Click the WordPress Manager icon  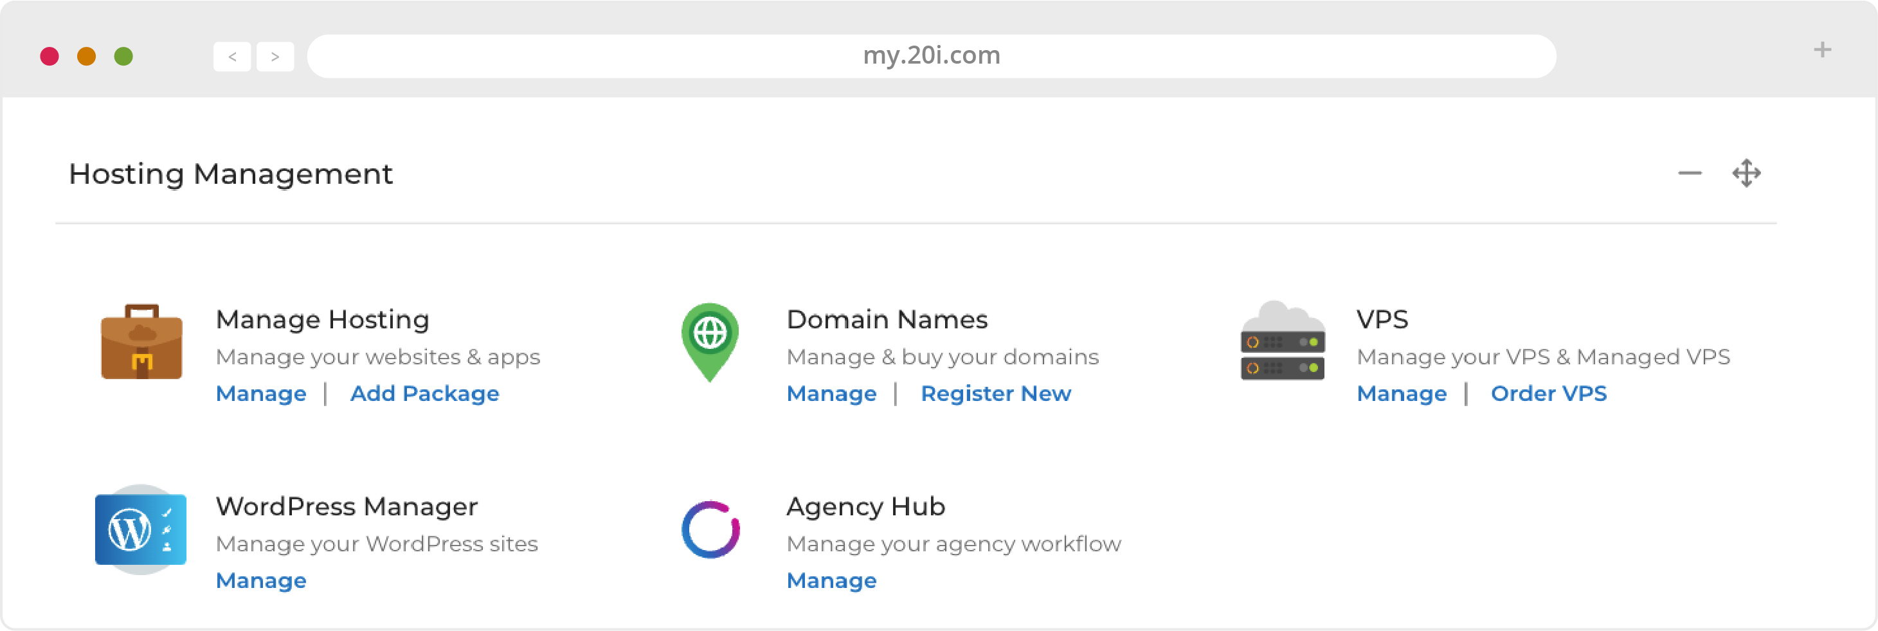click(141, 529)
